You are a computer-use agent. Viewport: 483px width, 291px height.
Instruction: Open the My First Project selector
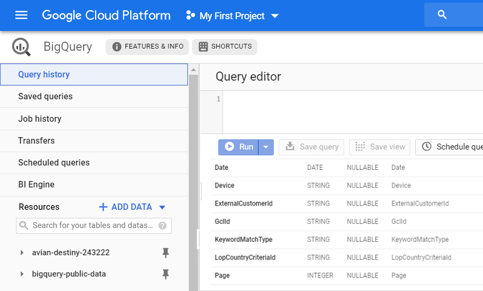click(232, 16)
